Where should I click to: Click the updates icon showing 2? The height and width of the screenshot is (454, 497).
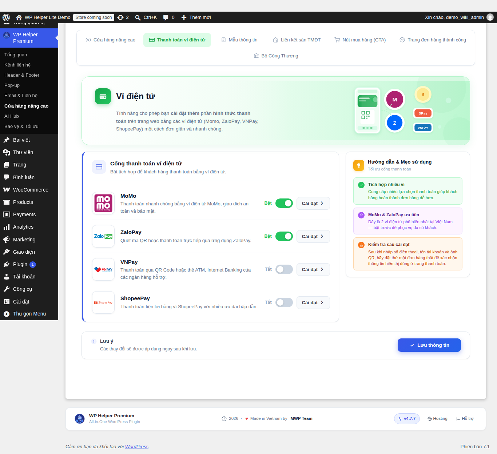(120, 17)
